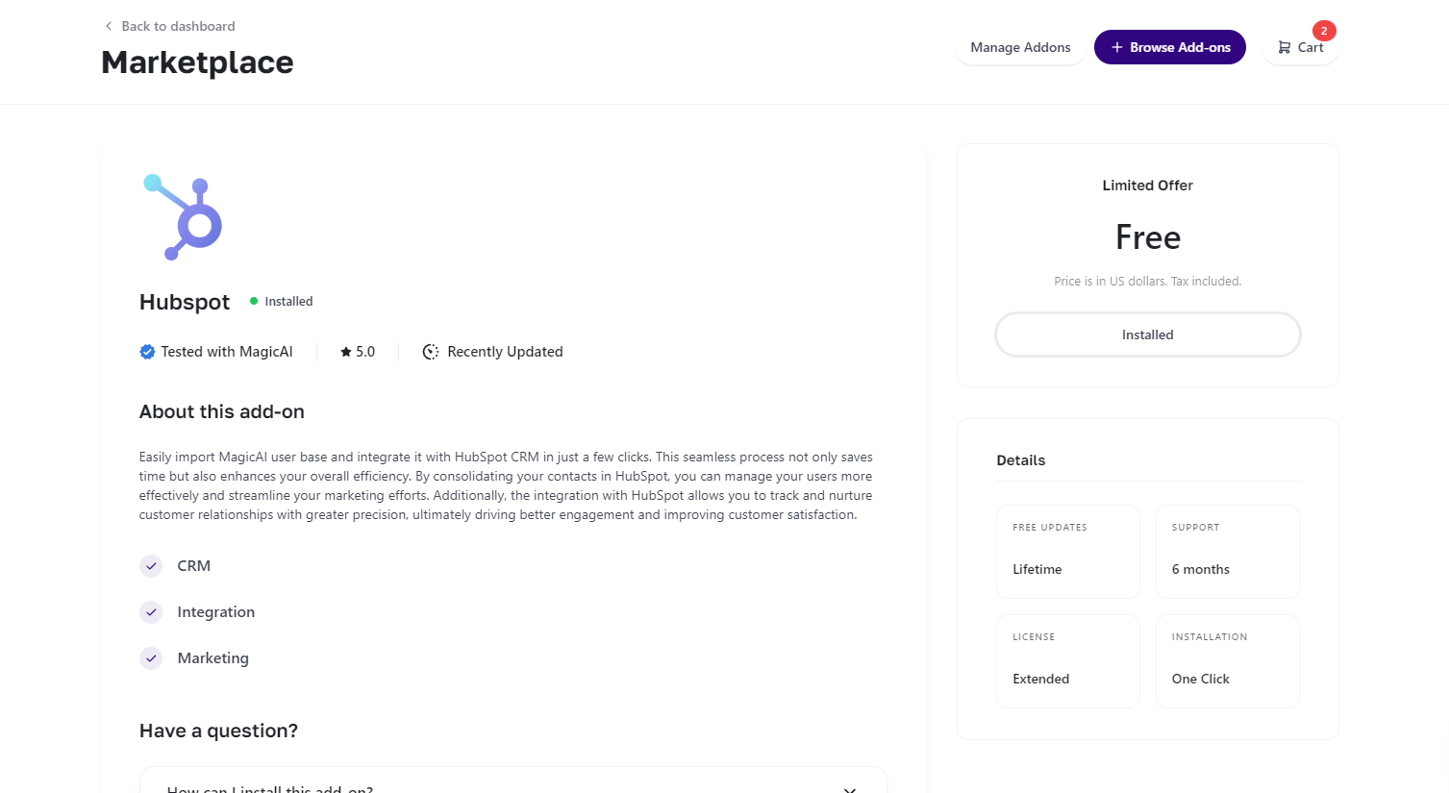Screen dimensions: 1449x793
Task: Go back to dashboard link
Action: (178, 26)
